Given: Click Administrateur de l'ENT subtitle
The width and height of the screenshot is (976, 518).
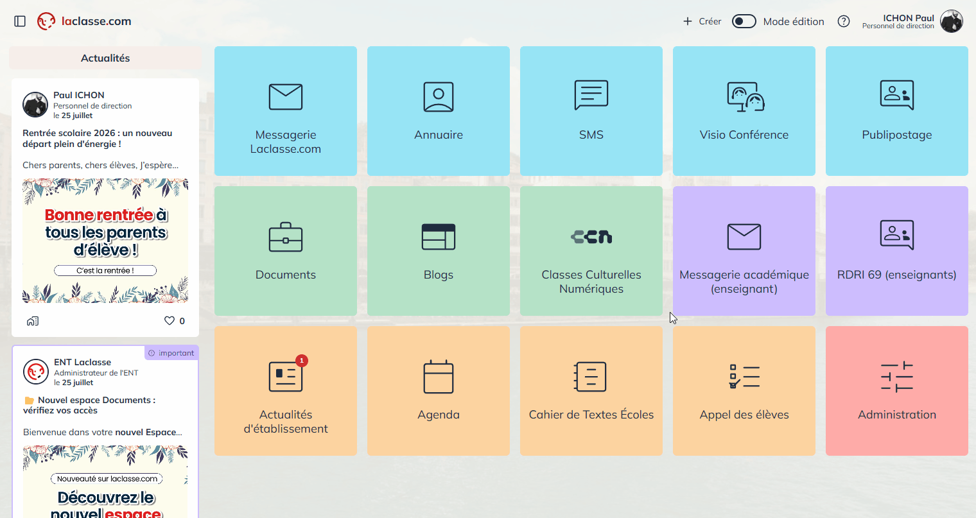Looking at the screenshot, I should click(96, 373).
